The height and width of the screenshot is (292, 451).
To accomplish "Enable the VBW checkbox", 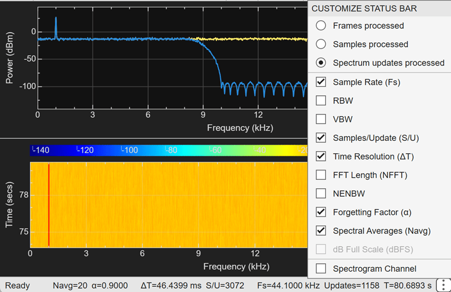I will pos(321,119).
